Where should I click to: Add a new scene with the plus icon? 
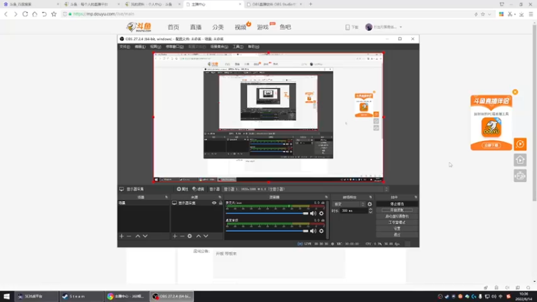[121, 236]
